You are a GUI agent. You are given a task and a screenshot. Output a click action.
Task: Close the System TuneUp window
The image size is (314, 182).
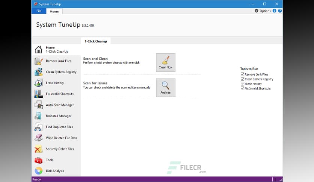[276, 4]
